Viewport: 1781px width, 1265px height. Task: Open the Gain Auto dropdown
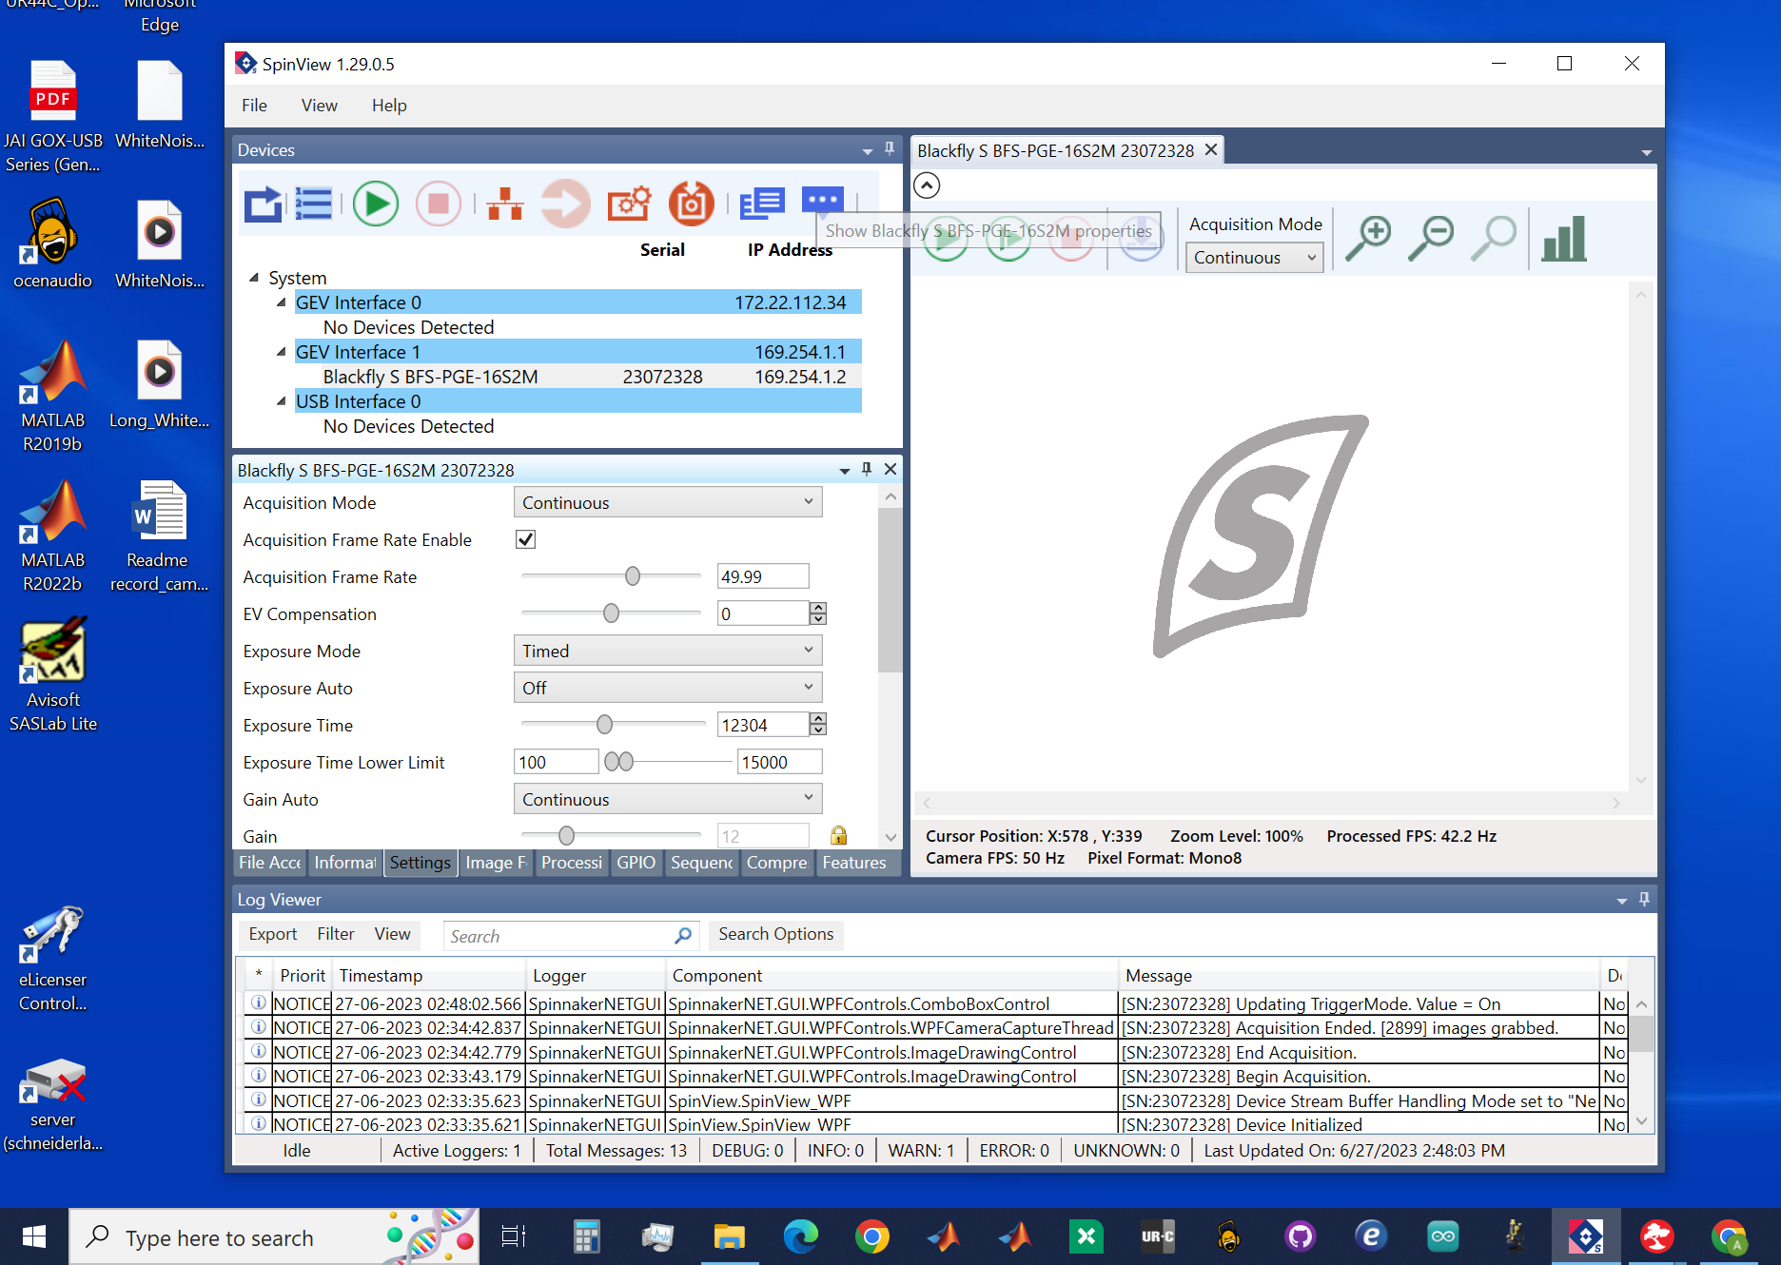click(x=667, y=799)
